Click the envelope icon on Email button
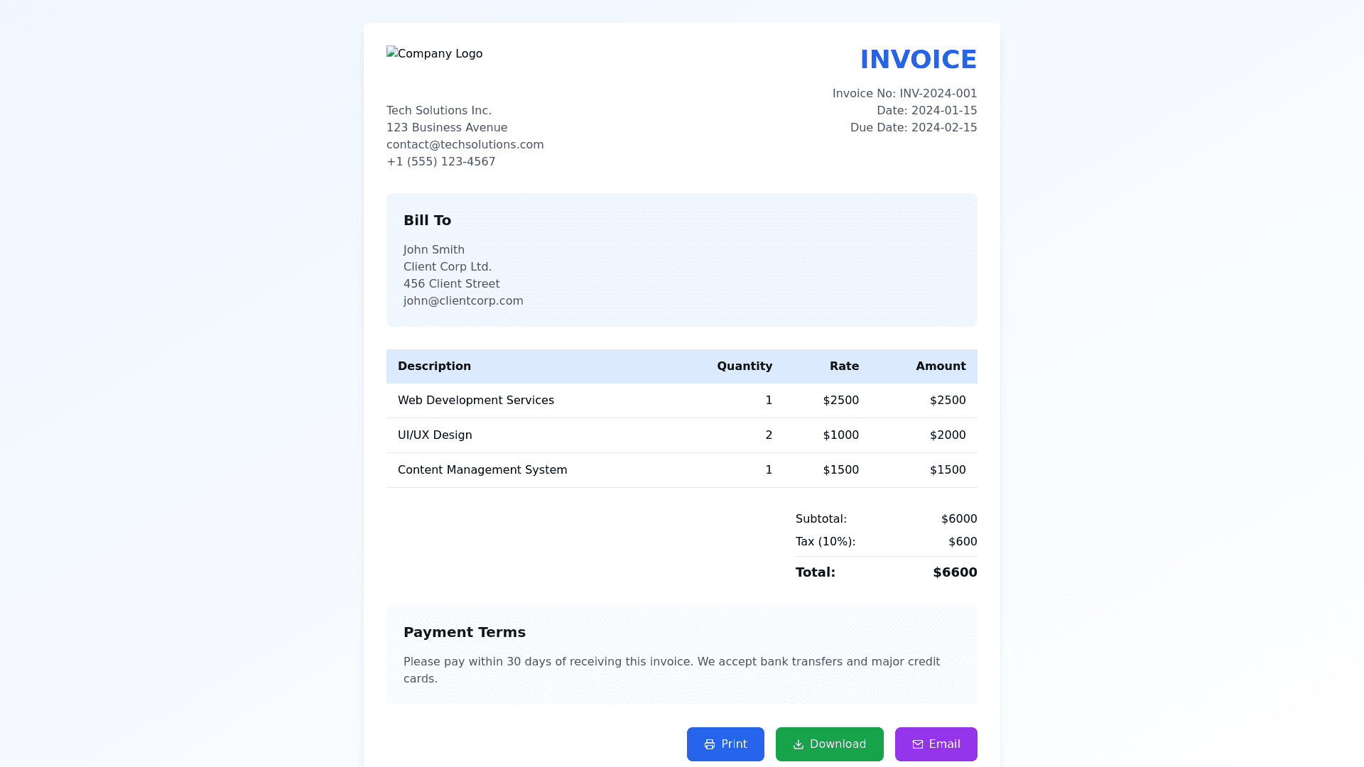1364x767 pixels. pos(917,744)
